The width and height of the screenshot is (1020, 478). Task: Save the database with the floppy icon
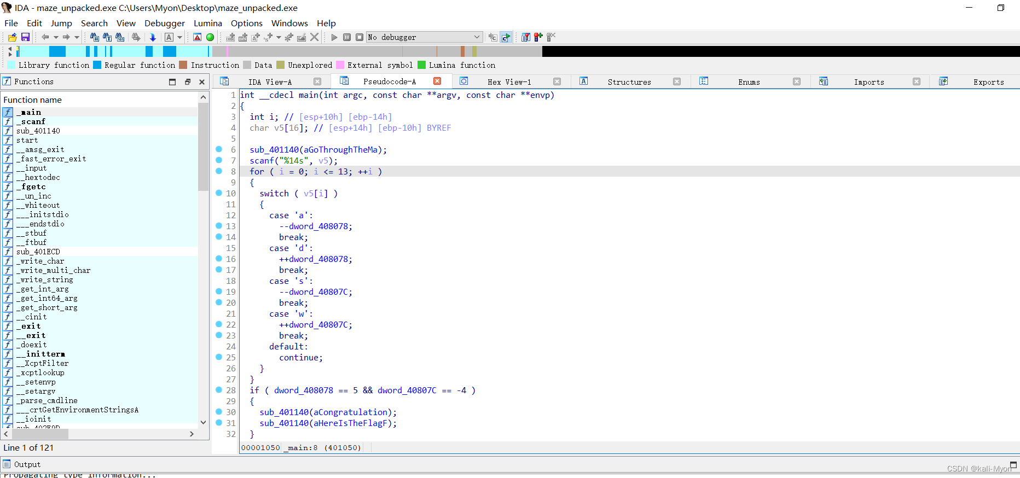pos(25,37)
